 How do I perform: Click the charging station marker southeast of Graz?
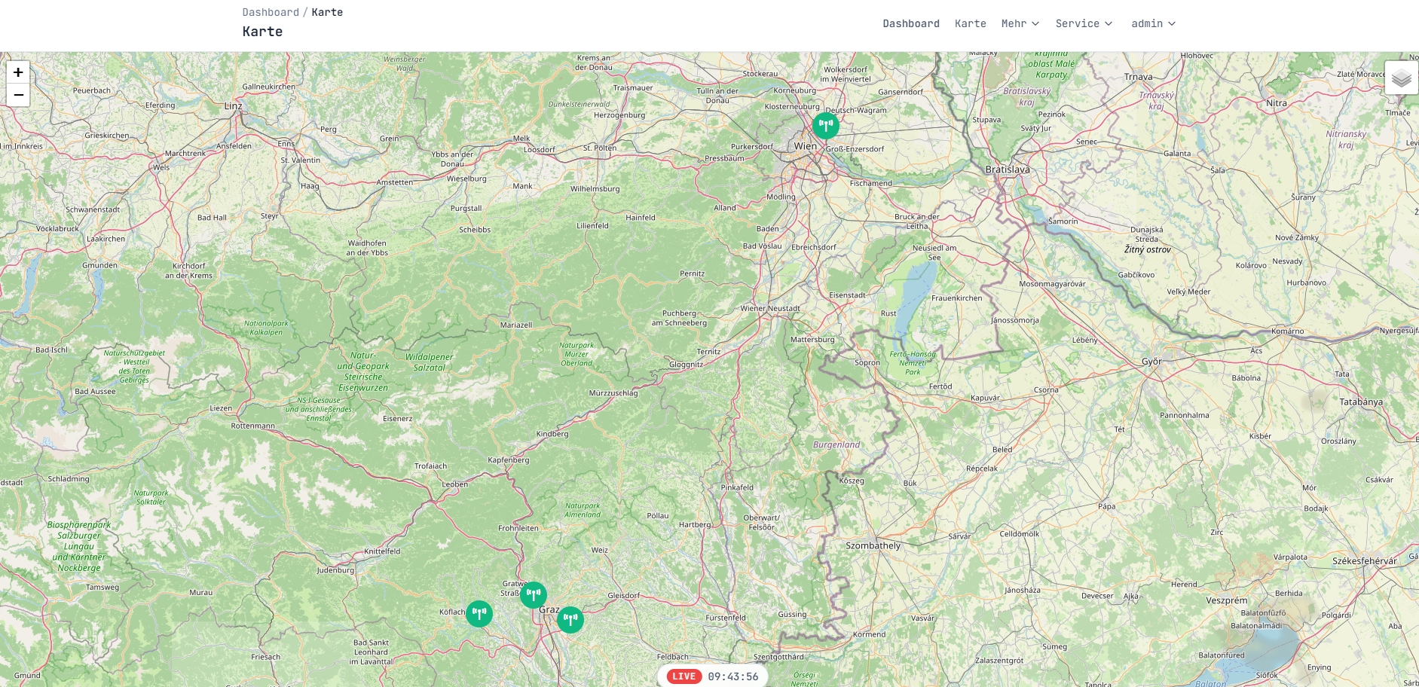570,620
